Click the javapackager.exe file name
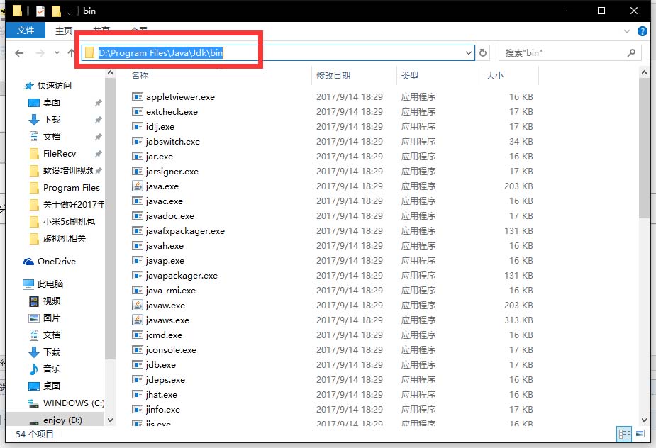Screen dimensions: 656x448 tap(182, 276)
